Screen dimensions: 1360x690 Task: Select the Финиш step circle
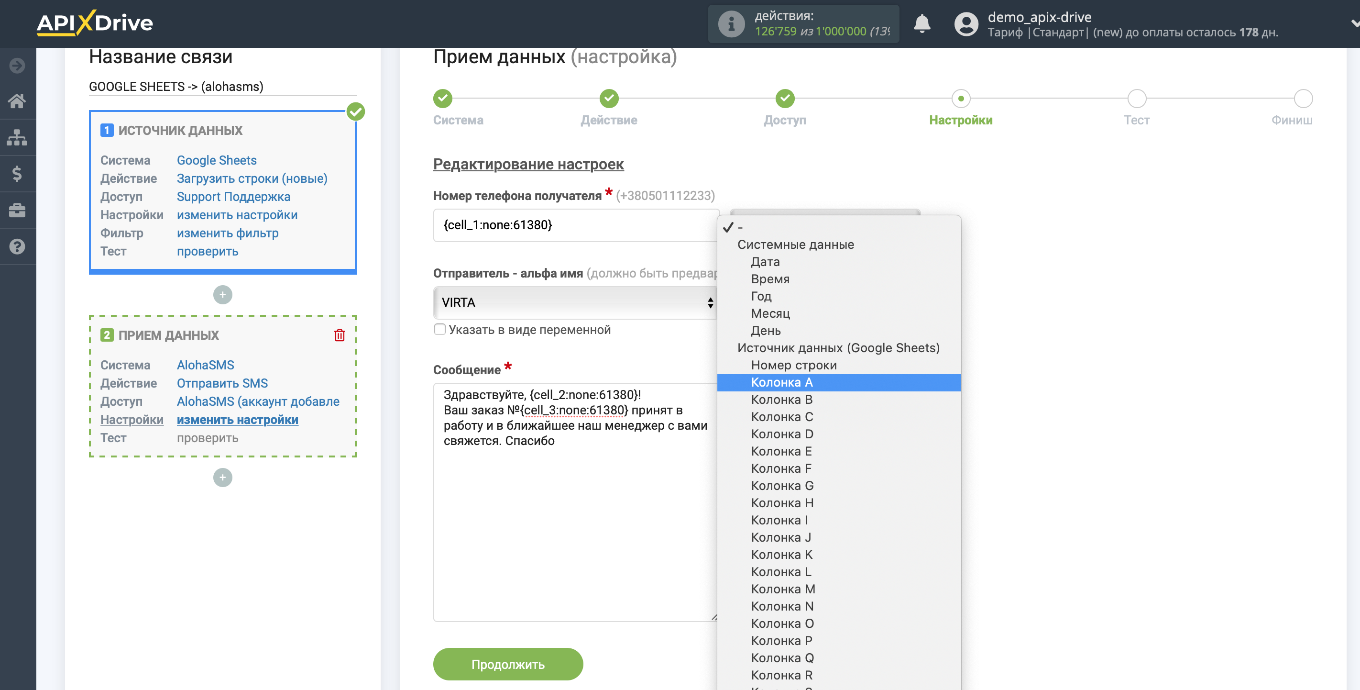pos(1303,98)
